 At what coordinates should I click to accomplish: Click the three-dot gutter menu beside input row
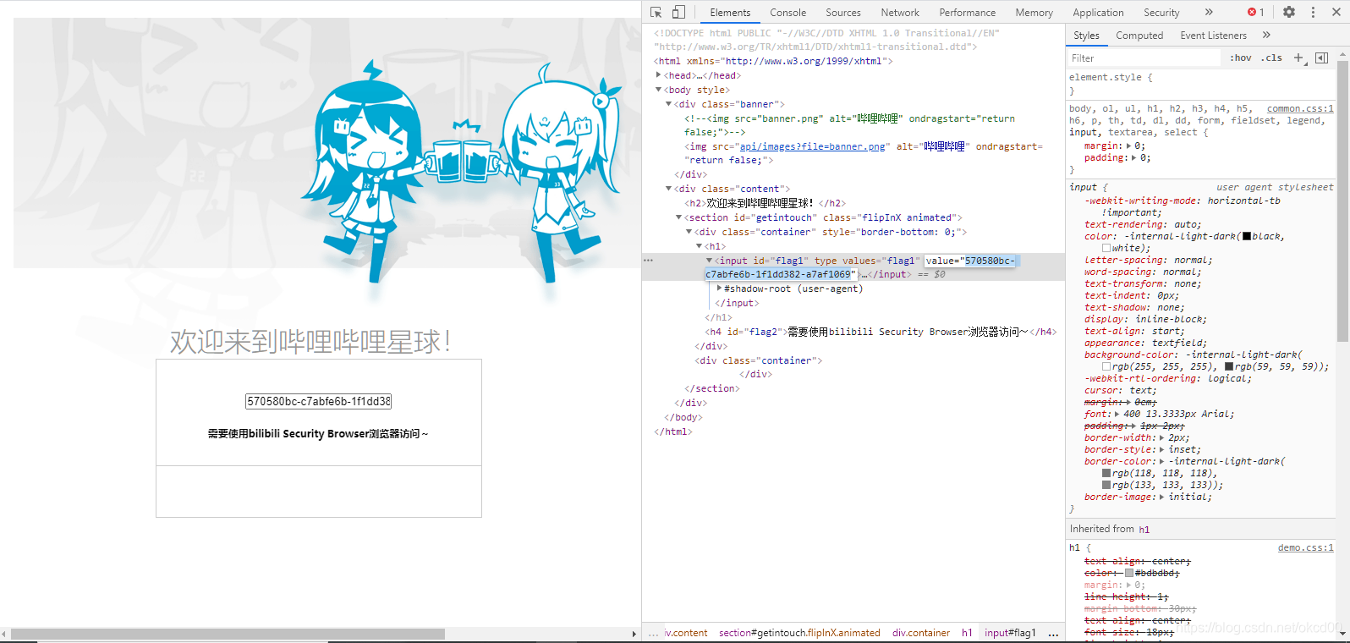coord(649,261)
